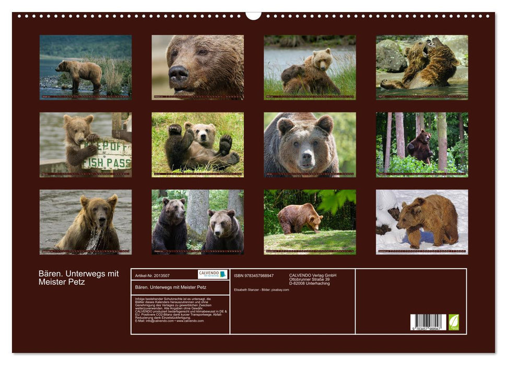Click the www.calvendo.com link
The image size is (507, 365).
pos(190,320)
